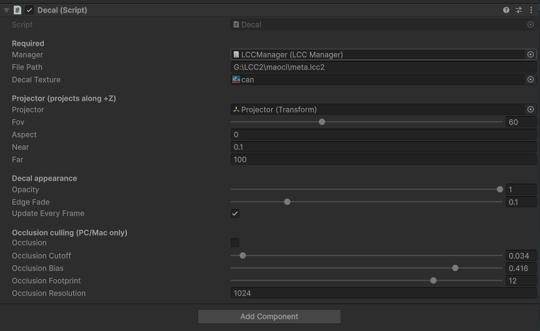The height and width of the screenshot is (331, 540).
Task: Click the Occlusion Cutoff slider handle
Action: click(x=242, y=255)
